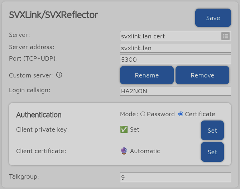Click the green checkmark next to Set
This screenshot has height=189, width=240.
point(124,129)
